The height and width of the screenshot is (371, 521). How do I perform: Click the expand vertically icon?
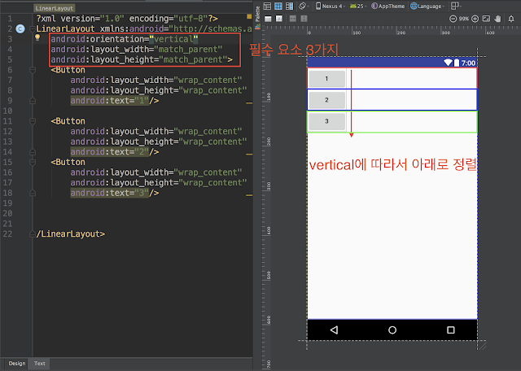304,19
